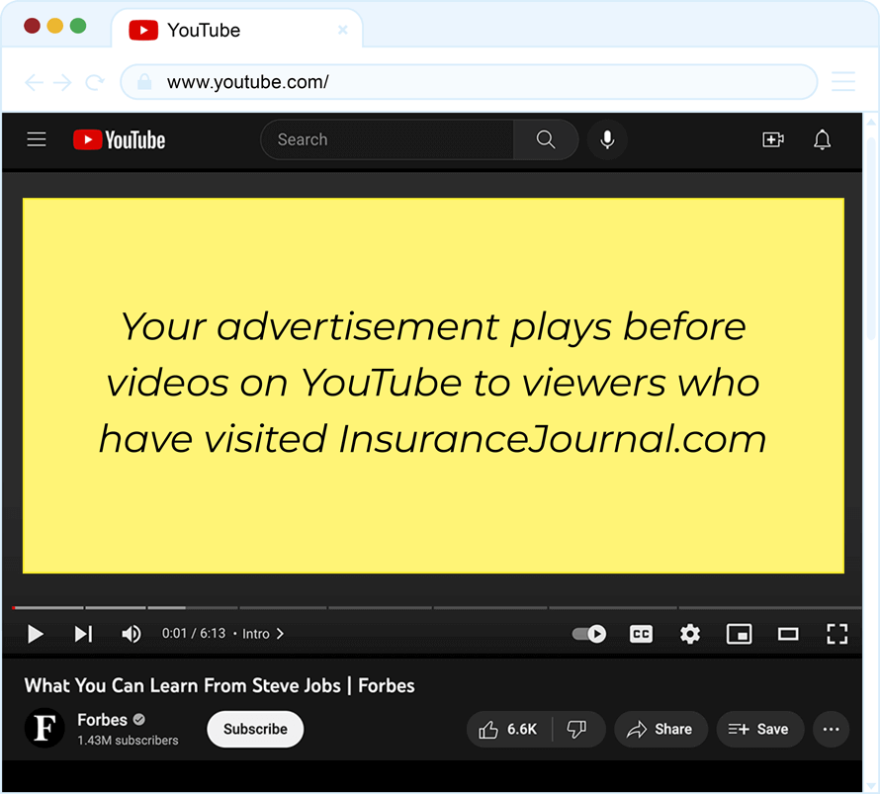Open the browser hamburger menu

(842, 82)
